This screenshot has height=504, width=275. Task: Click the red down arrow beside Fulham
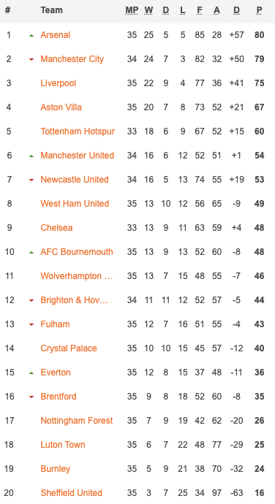(31, 324)
